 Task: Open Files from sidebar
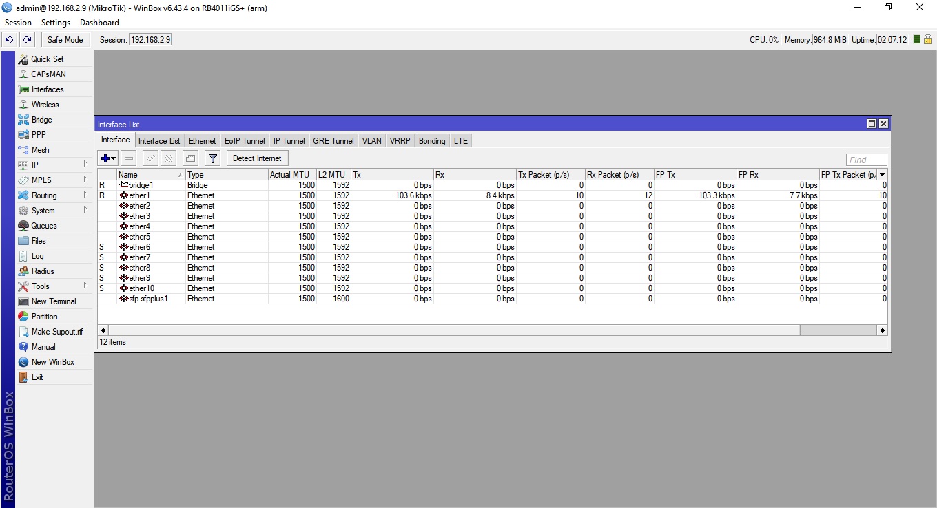click(54, 241)
